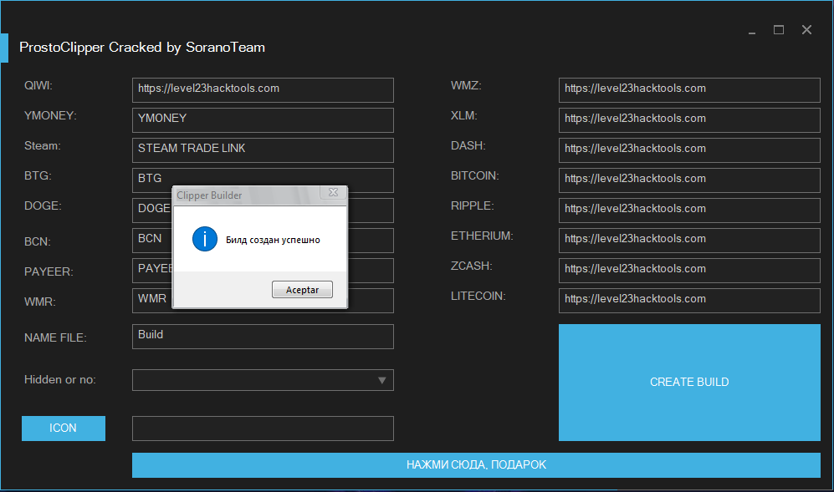Screen dimensions: 834x492
Task: Focus the XLM address field
Action: click(x=689, y=120)
